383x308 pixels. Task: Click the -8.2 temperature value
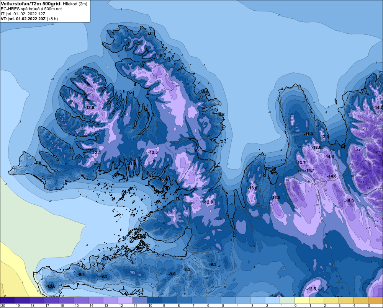coord(221,114)
